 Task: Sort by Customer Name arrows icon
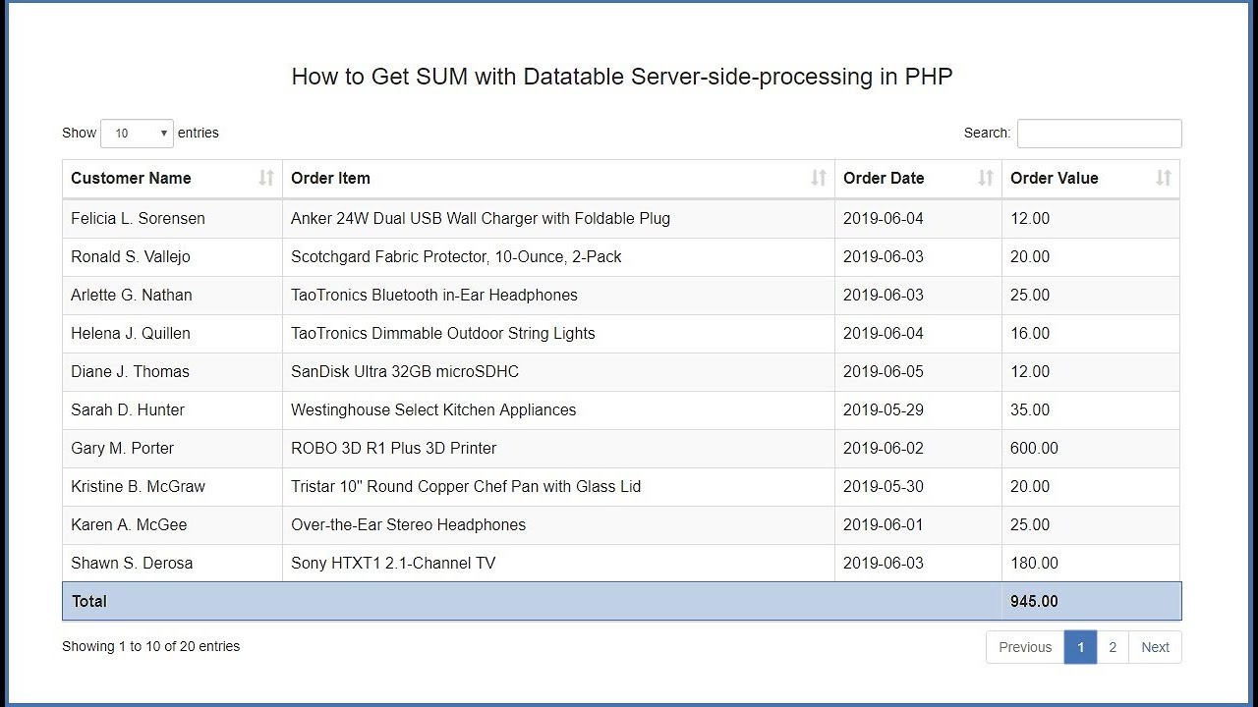click(266, 178)
